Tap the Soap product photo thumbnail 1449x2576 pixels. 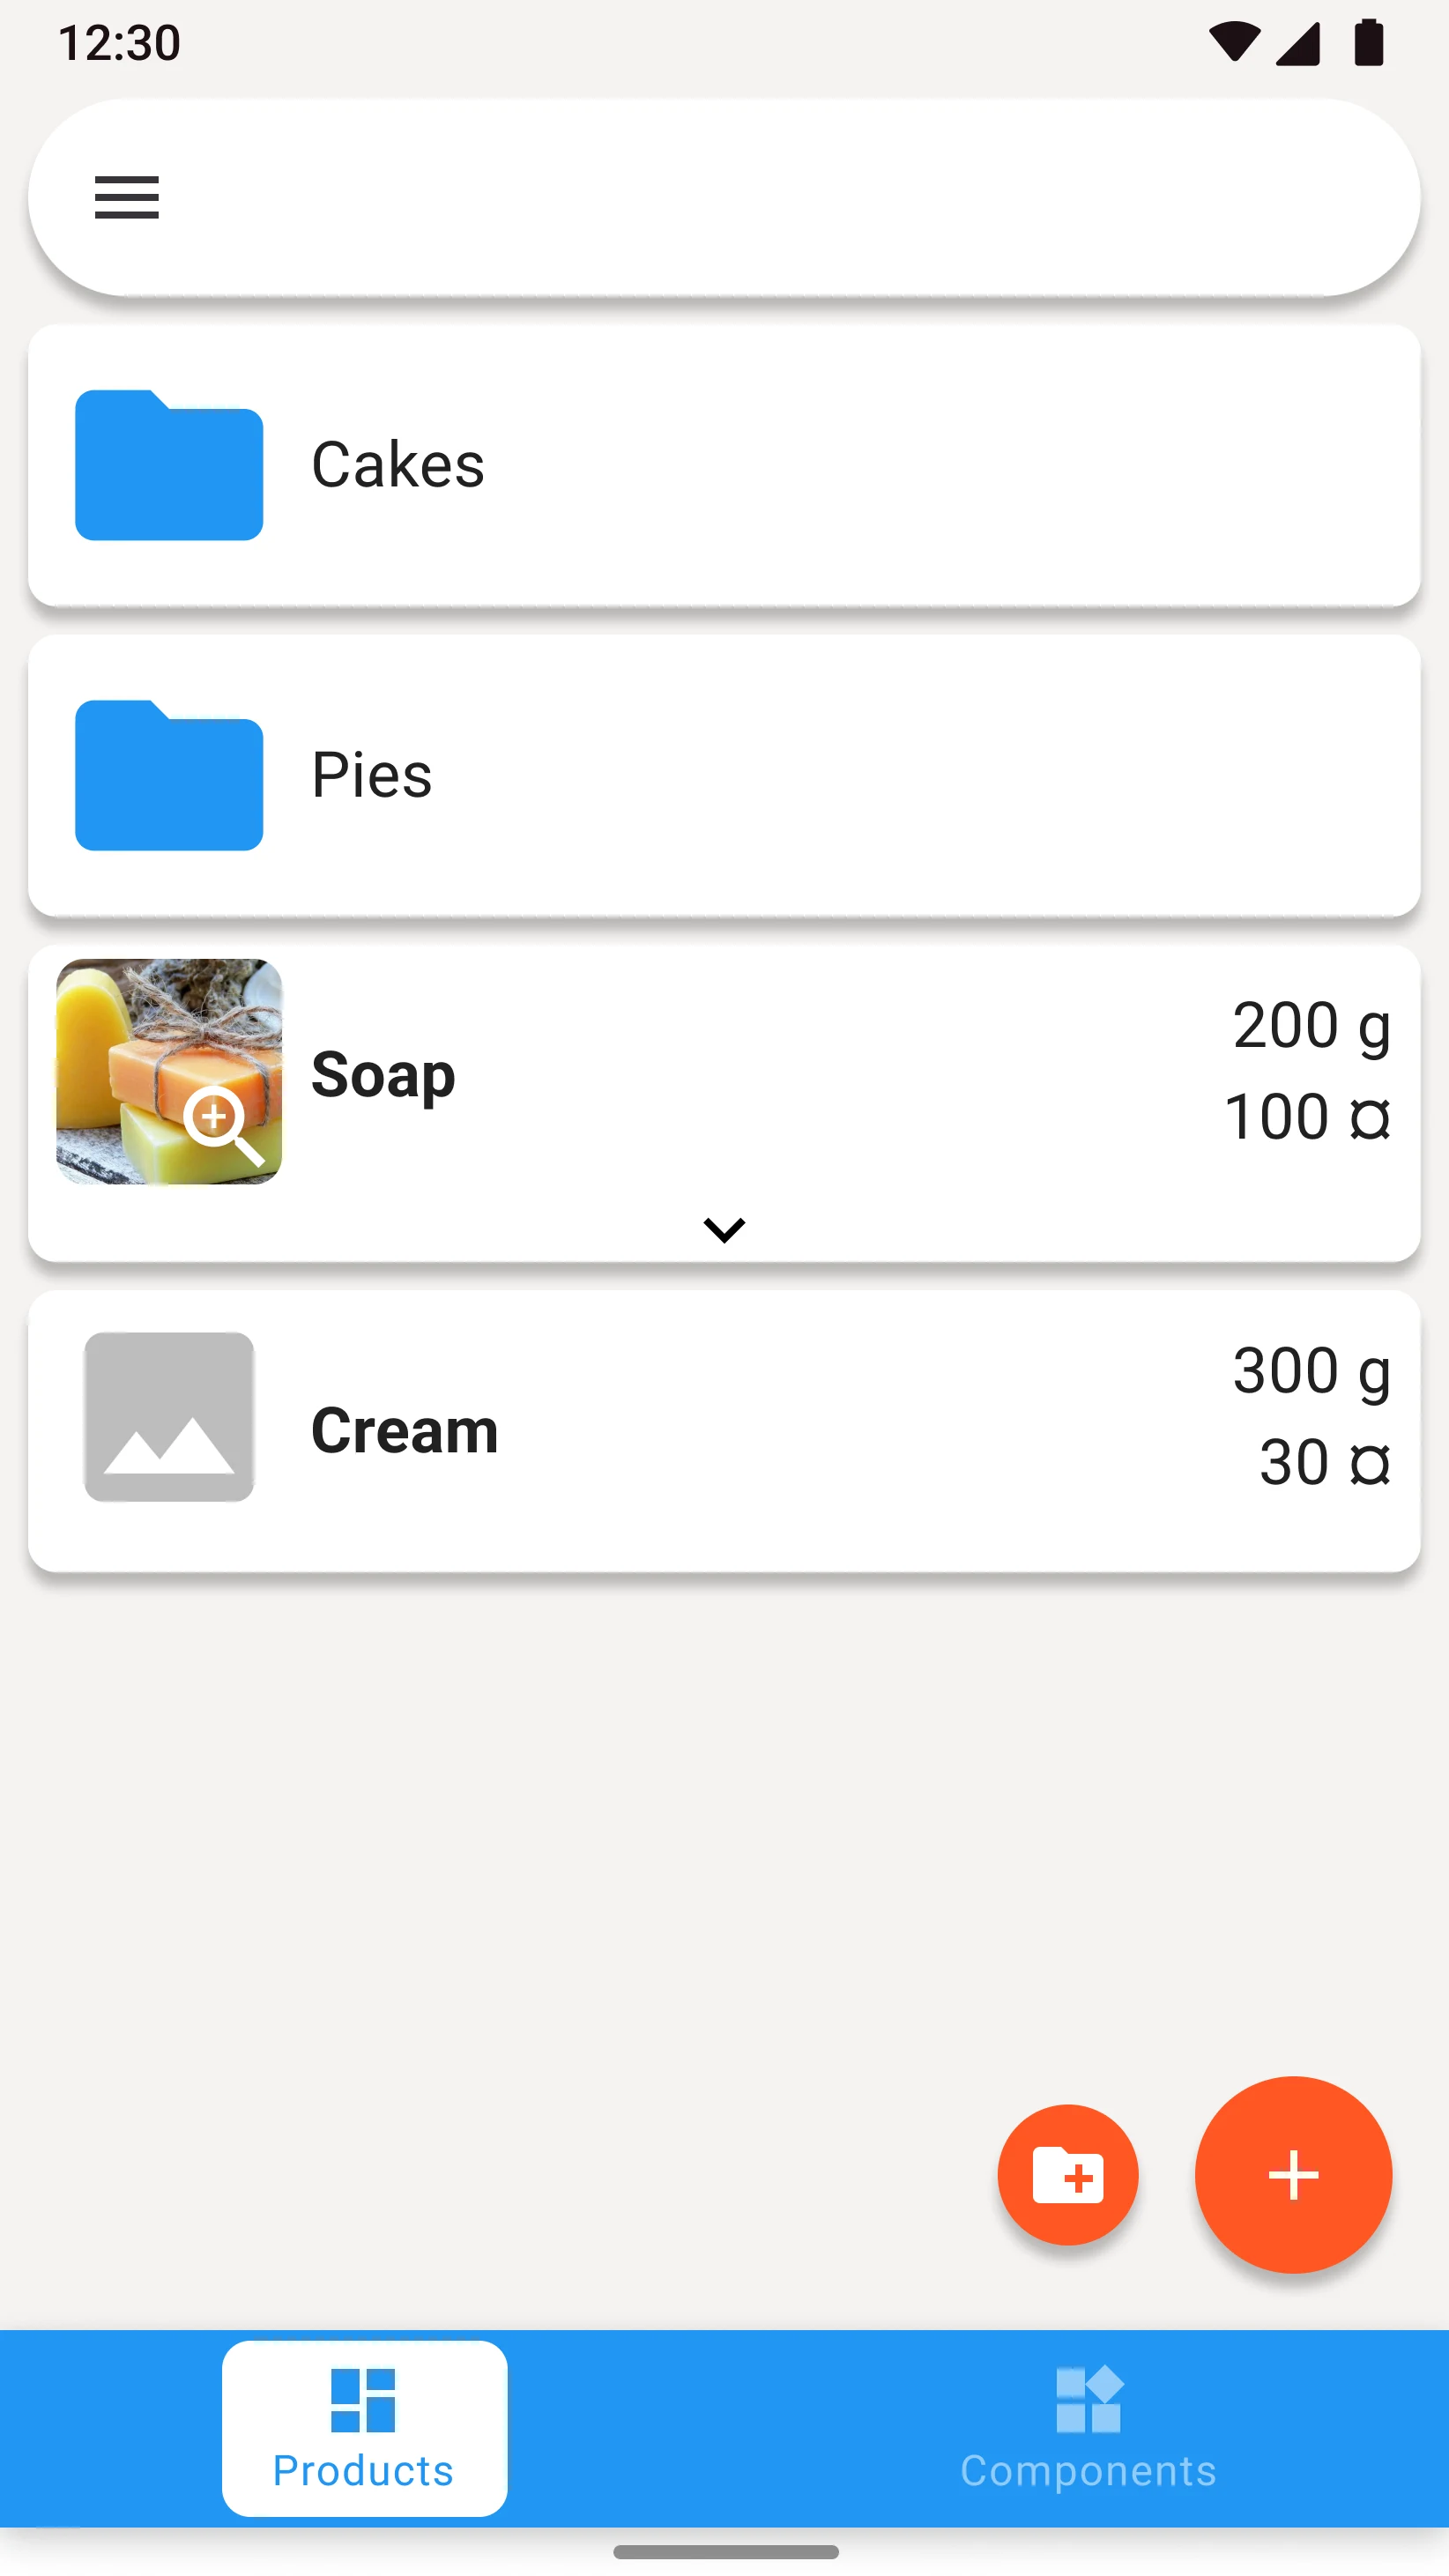[x=169, y=1071]
